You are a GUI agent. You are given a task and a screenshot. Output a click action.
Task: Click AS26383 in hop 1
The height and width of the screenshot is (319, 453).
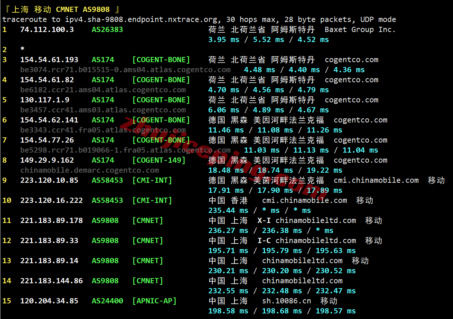click(107, 29)
